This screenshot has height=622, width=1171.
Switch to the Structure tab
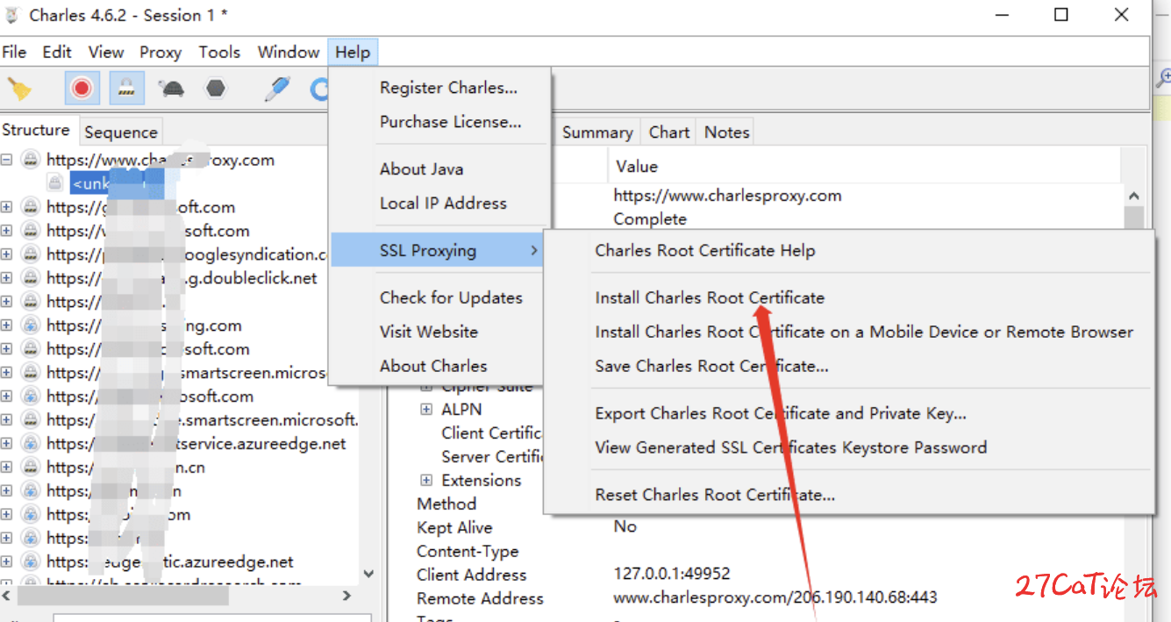click(37, 131)
